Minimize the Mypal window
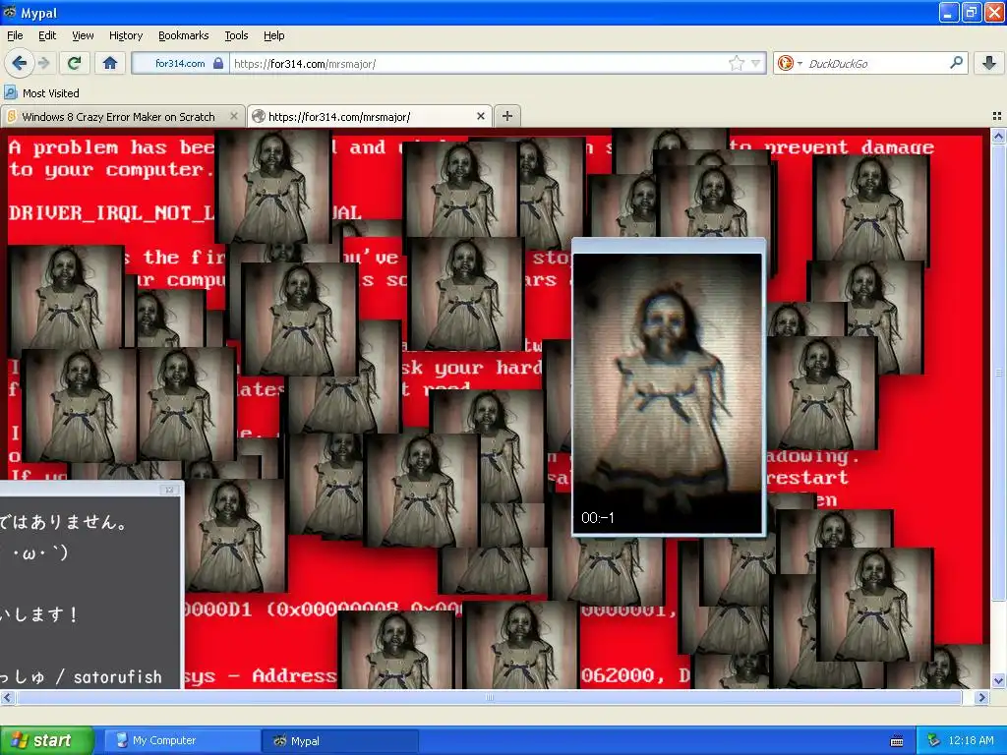 coord(949,12)
